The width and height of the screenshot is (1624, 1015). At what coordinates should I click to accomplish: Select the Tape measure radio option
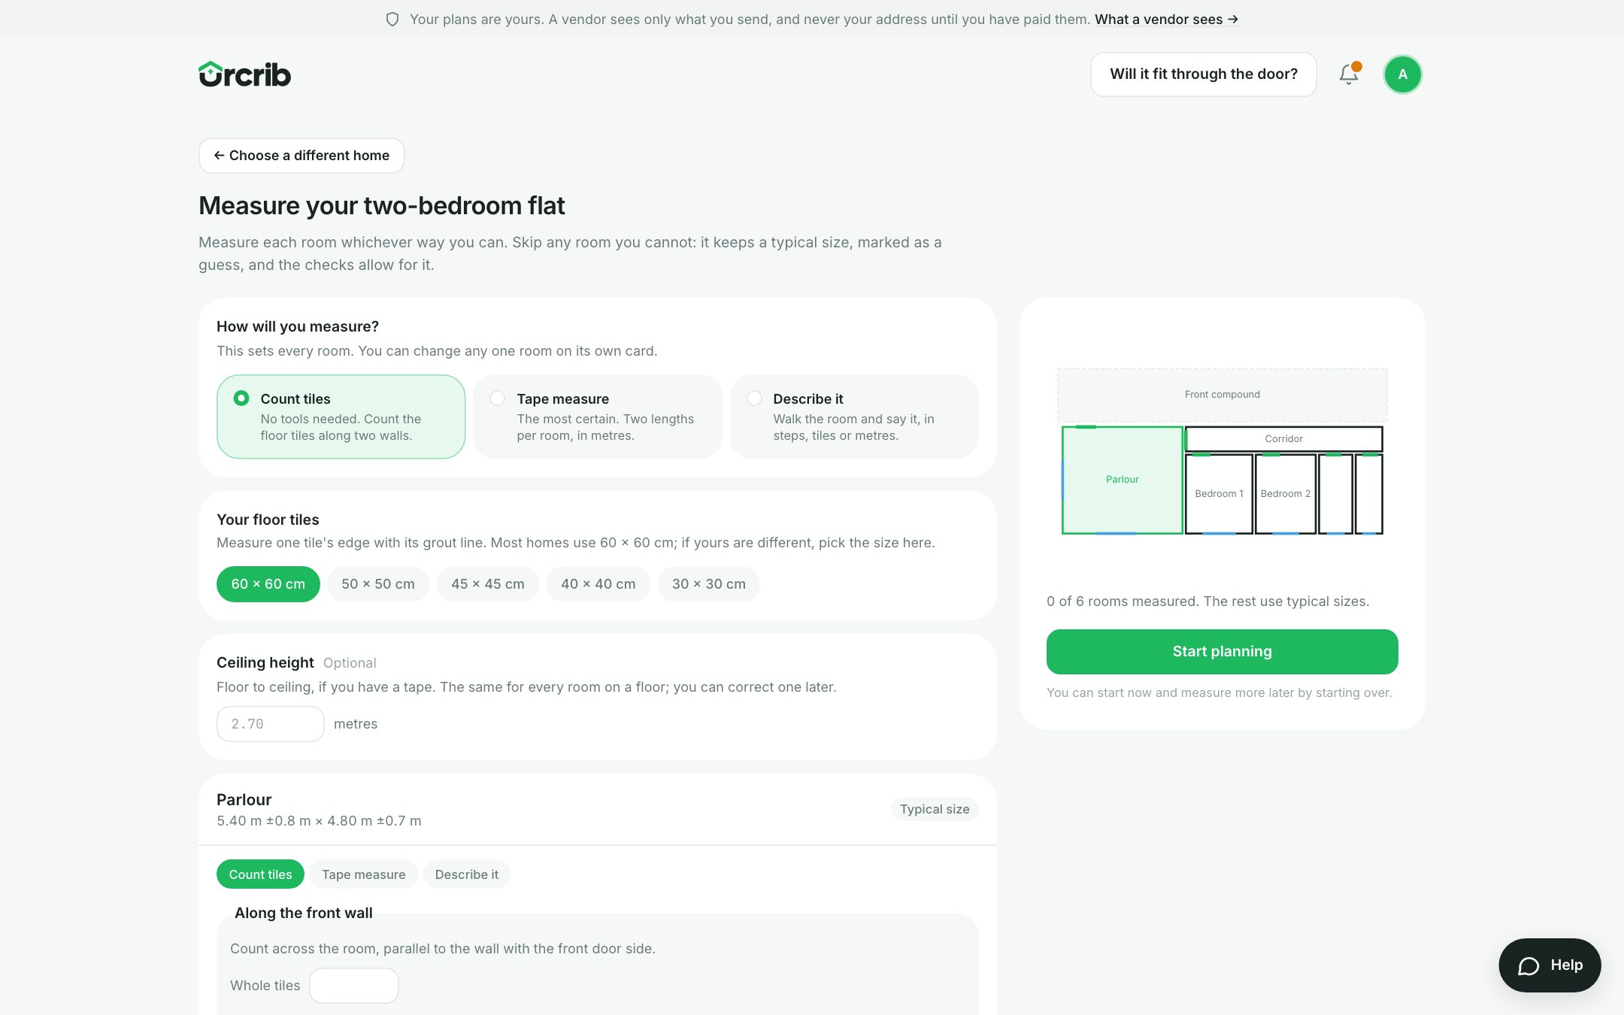597,417
